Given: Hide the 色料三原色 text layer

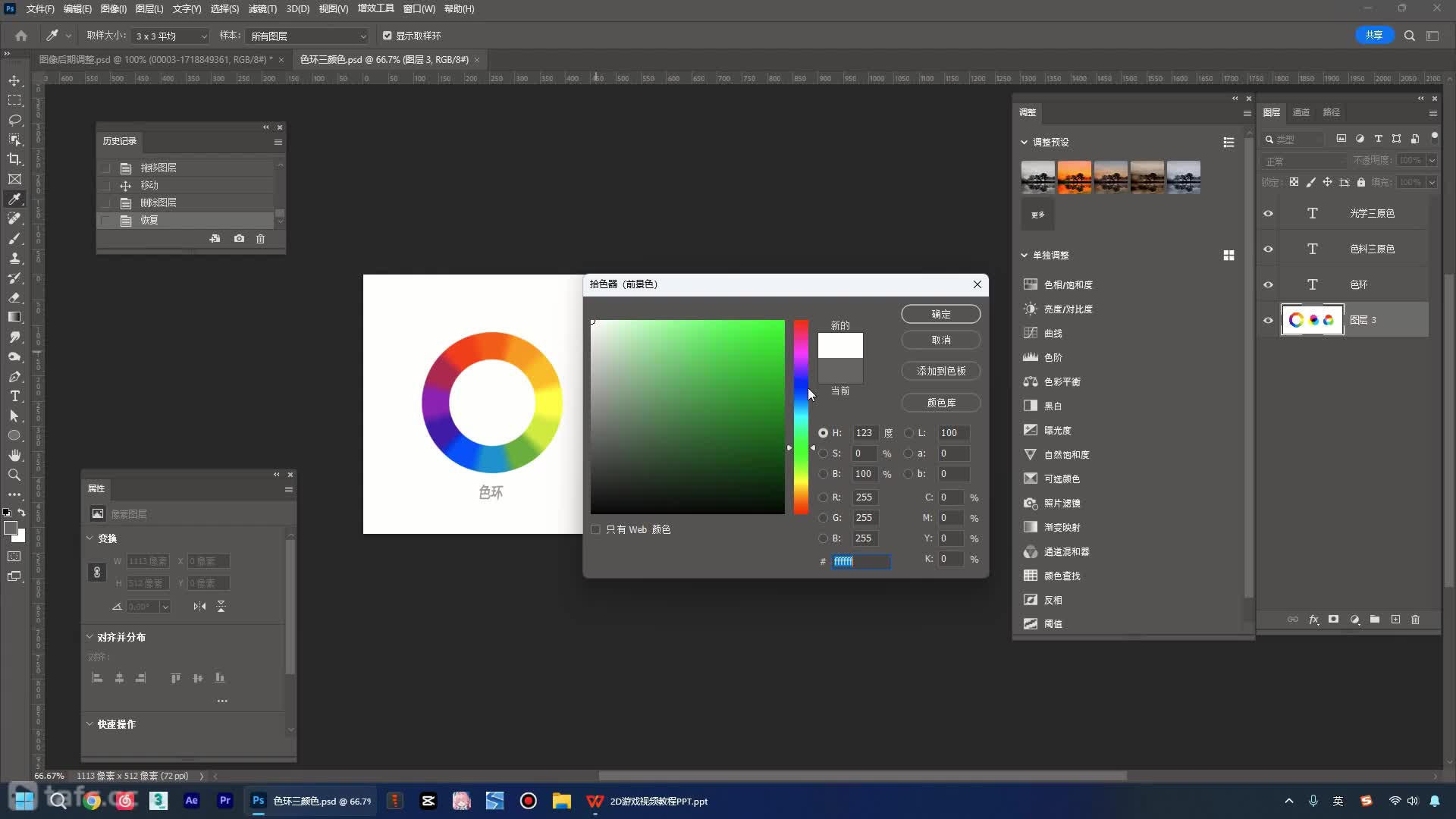Looking at the screenshot, I should tap(1268, 249).
